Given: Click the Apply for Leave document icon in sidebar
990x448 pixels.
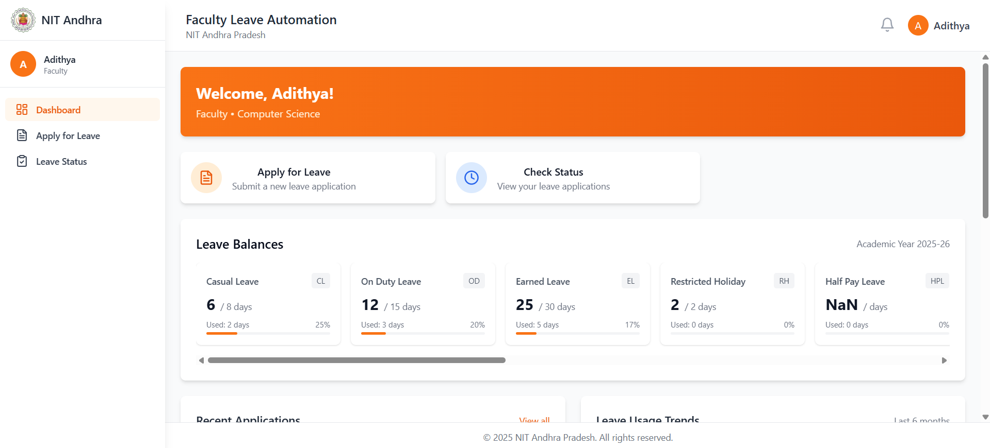Looking at the screenshot, I should [x=22, y=135].
